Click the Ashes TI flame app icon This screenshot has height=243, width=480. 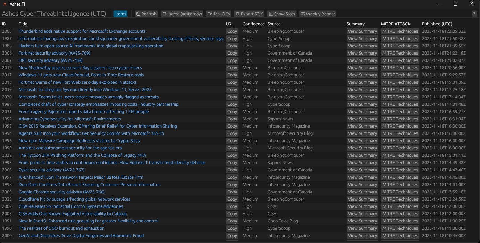pyautogui.click(x=5, y=4)
